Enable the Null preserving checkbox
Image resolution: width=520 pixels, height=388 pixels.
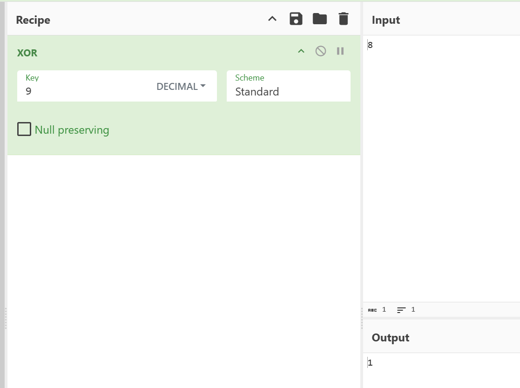[x=24, y=129]
